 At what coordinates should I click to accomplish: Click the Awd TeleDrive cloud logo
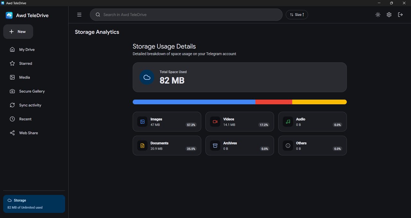[9, 15]
